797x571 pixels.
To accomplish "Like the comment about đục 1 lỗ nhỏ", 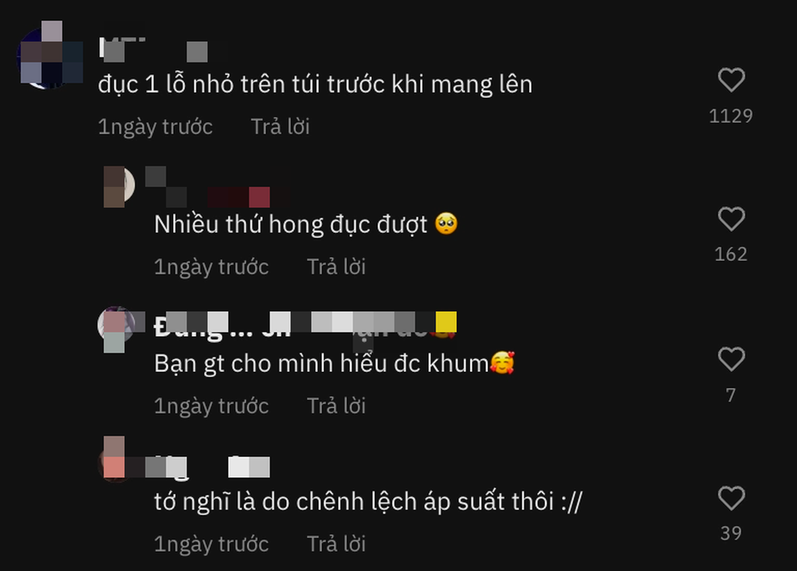I will 731,80.
